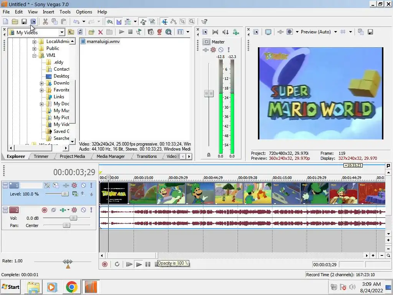Save Snapshot to File in preview toolbar
This screenshot has height=295, width=393.
coord(370,32)
